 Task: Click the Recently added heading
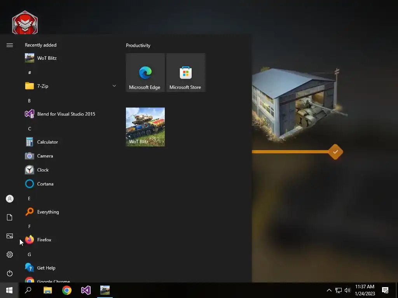point(40,45)
